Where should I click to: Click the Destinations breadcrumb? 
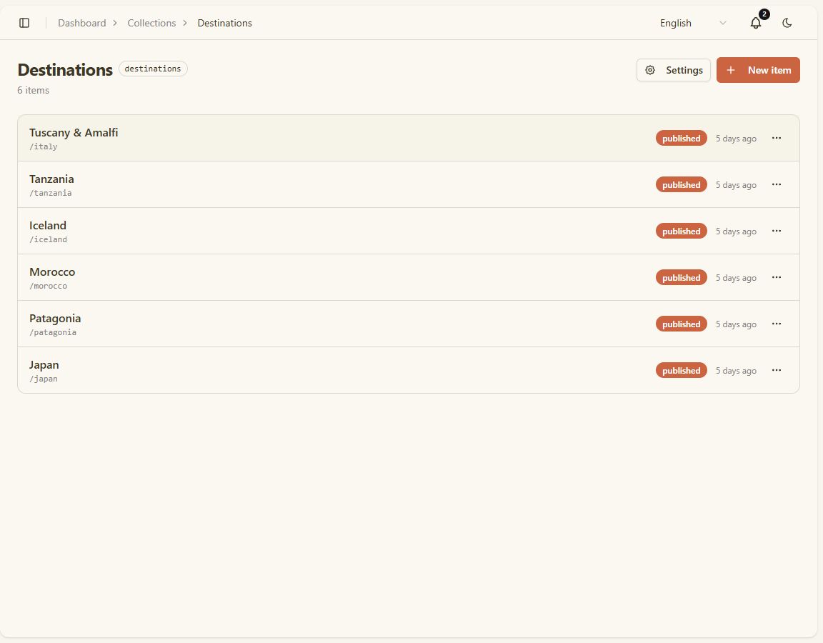tap(224, 23)
